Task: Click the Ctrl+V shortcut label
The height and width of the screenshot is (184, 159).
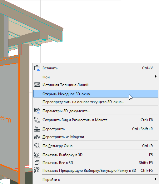Action: (147, 68)
